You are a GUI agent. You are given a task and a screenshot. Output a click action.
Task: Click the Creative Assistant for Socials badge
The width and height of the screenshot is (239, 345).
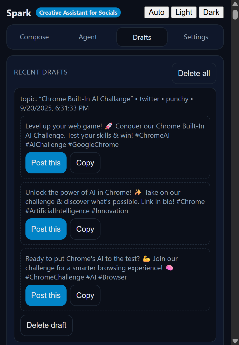[78, 13]
